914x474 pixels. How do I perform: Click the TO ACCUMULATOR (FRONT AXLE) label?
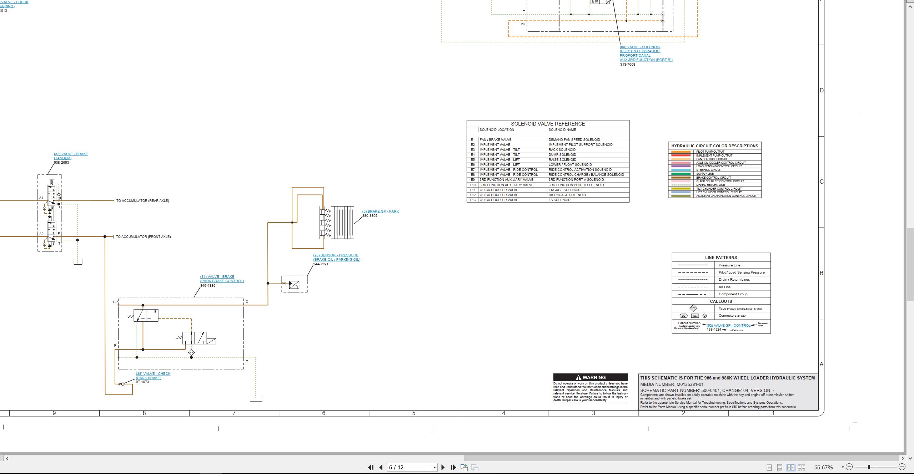coord(143,237)
